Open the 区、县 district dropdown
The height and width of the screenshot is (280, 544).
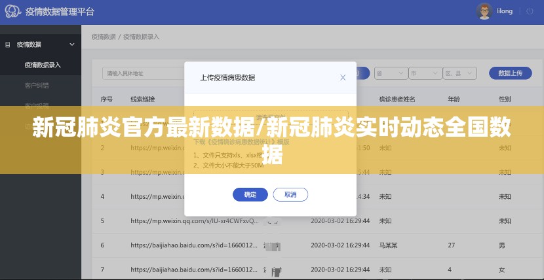[459, 73]
